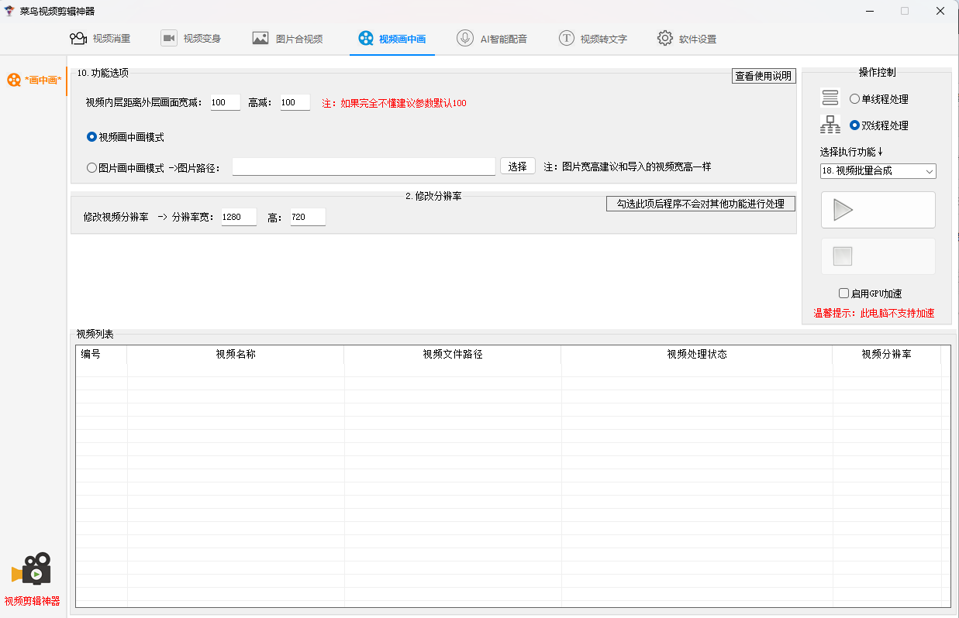Click the 视频剪辑神器 camera logo
The height and width of the screenshot is (618, 959).
click(x=32, y=570)
